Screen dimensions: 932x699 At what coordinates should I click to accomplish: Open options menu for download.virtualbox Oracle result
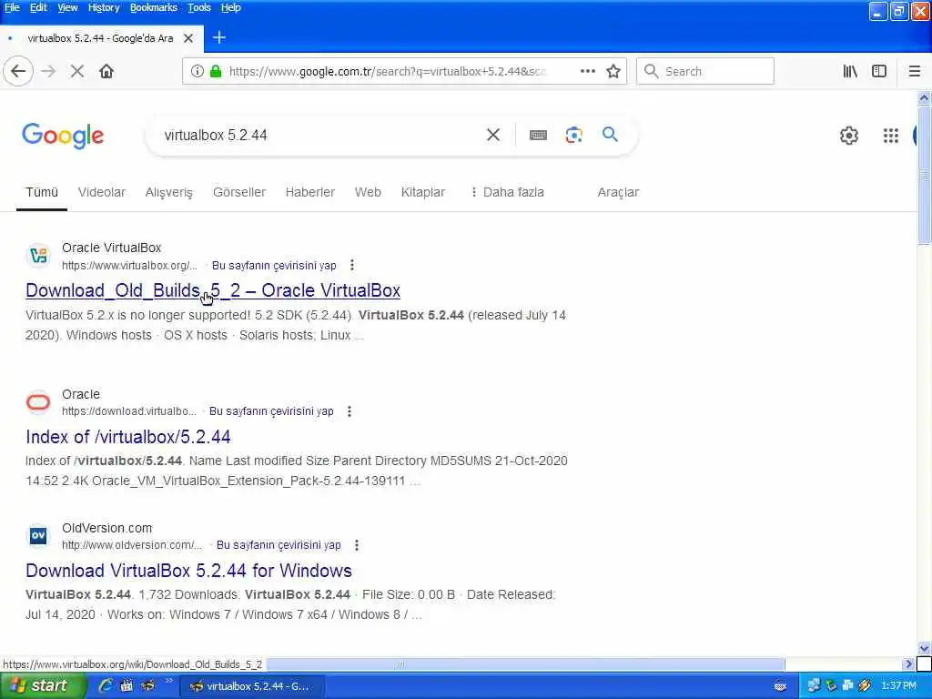point(349,411)
